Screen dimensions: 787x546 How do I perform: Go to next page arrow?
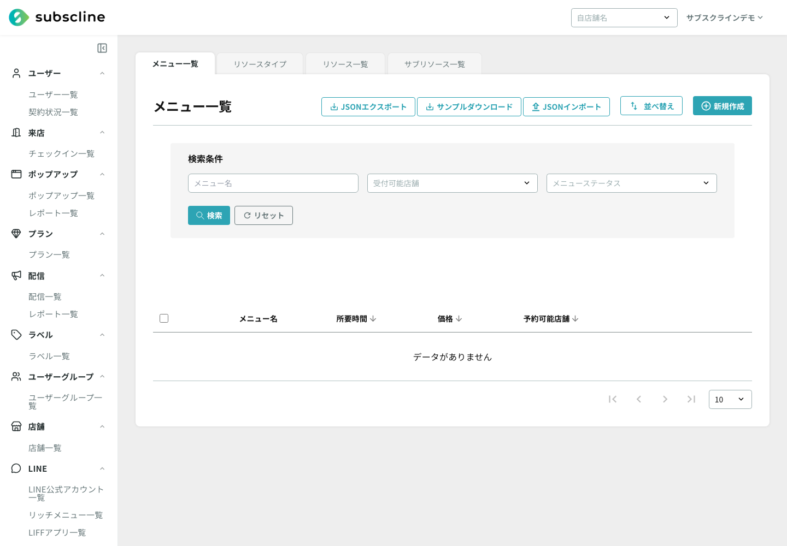tap(665, 399)
